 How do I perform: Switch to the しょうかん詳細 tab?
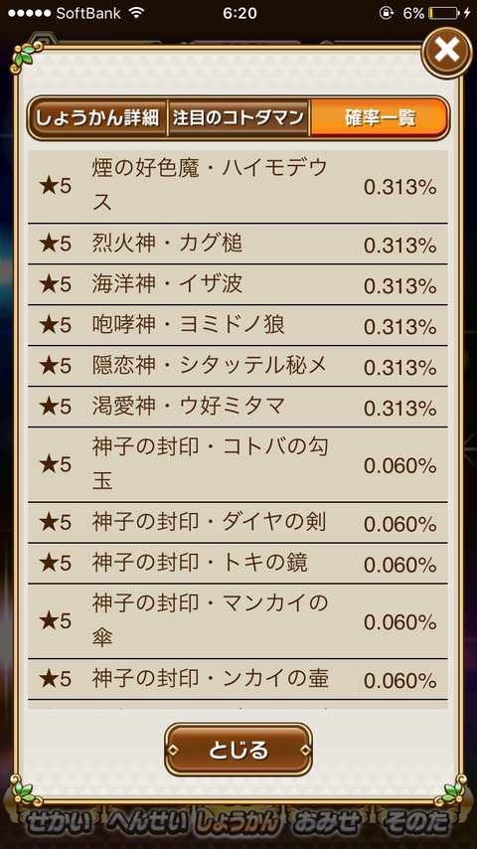pyautogui.click(x=98, y=117)
